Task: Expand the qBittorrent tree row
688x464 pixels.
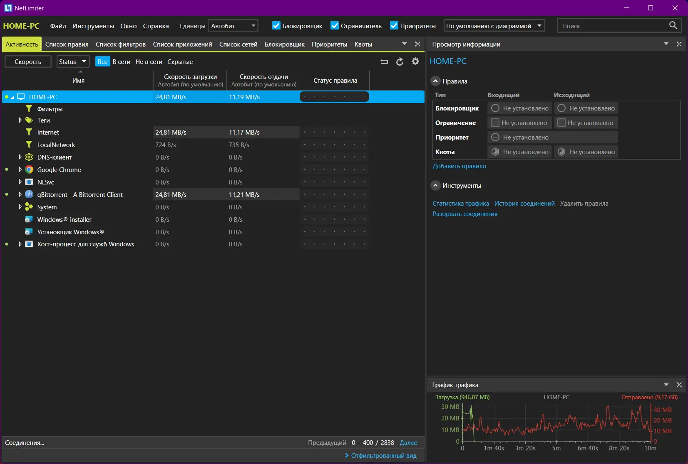Action: click(x=20, y=194)
